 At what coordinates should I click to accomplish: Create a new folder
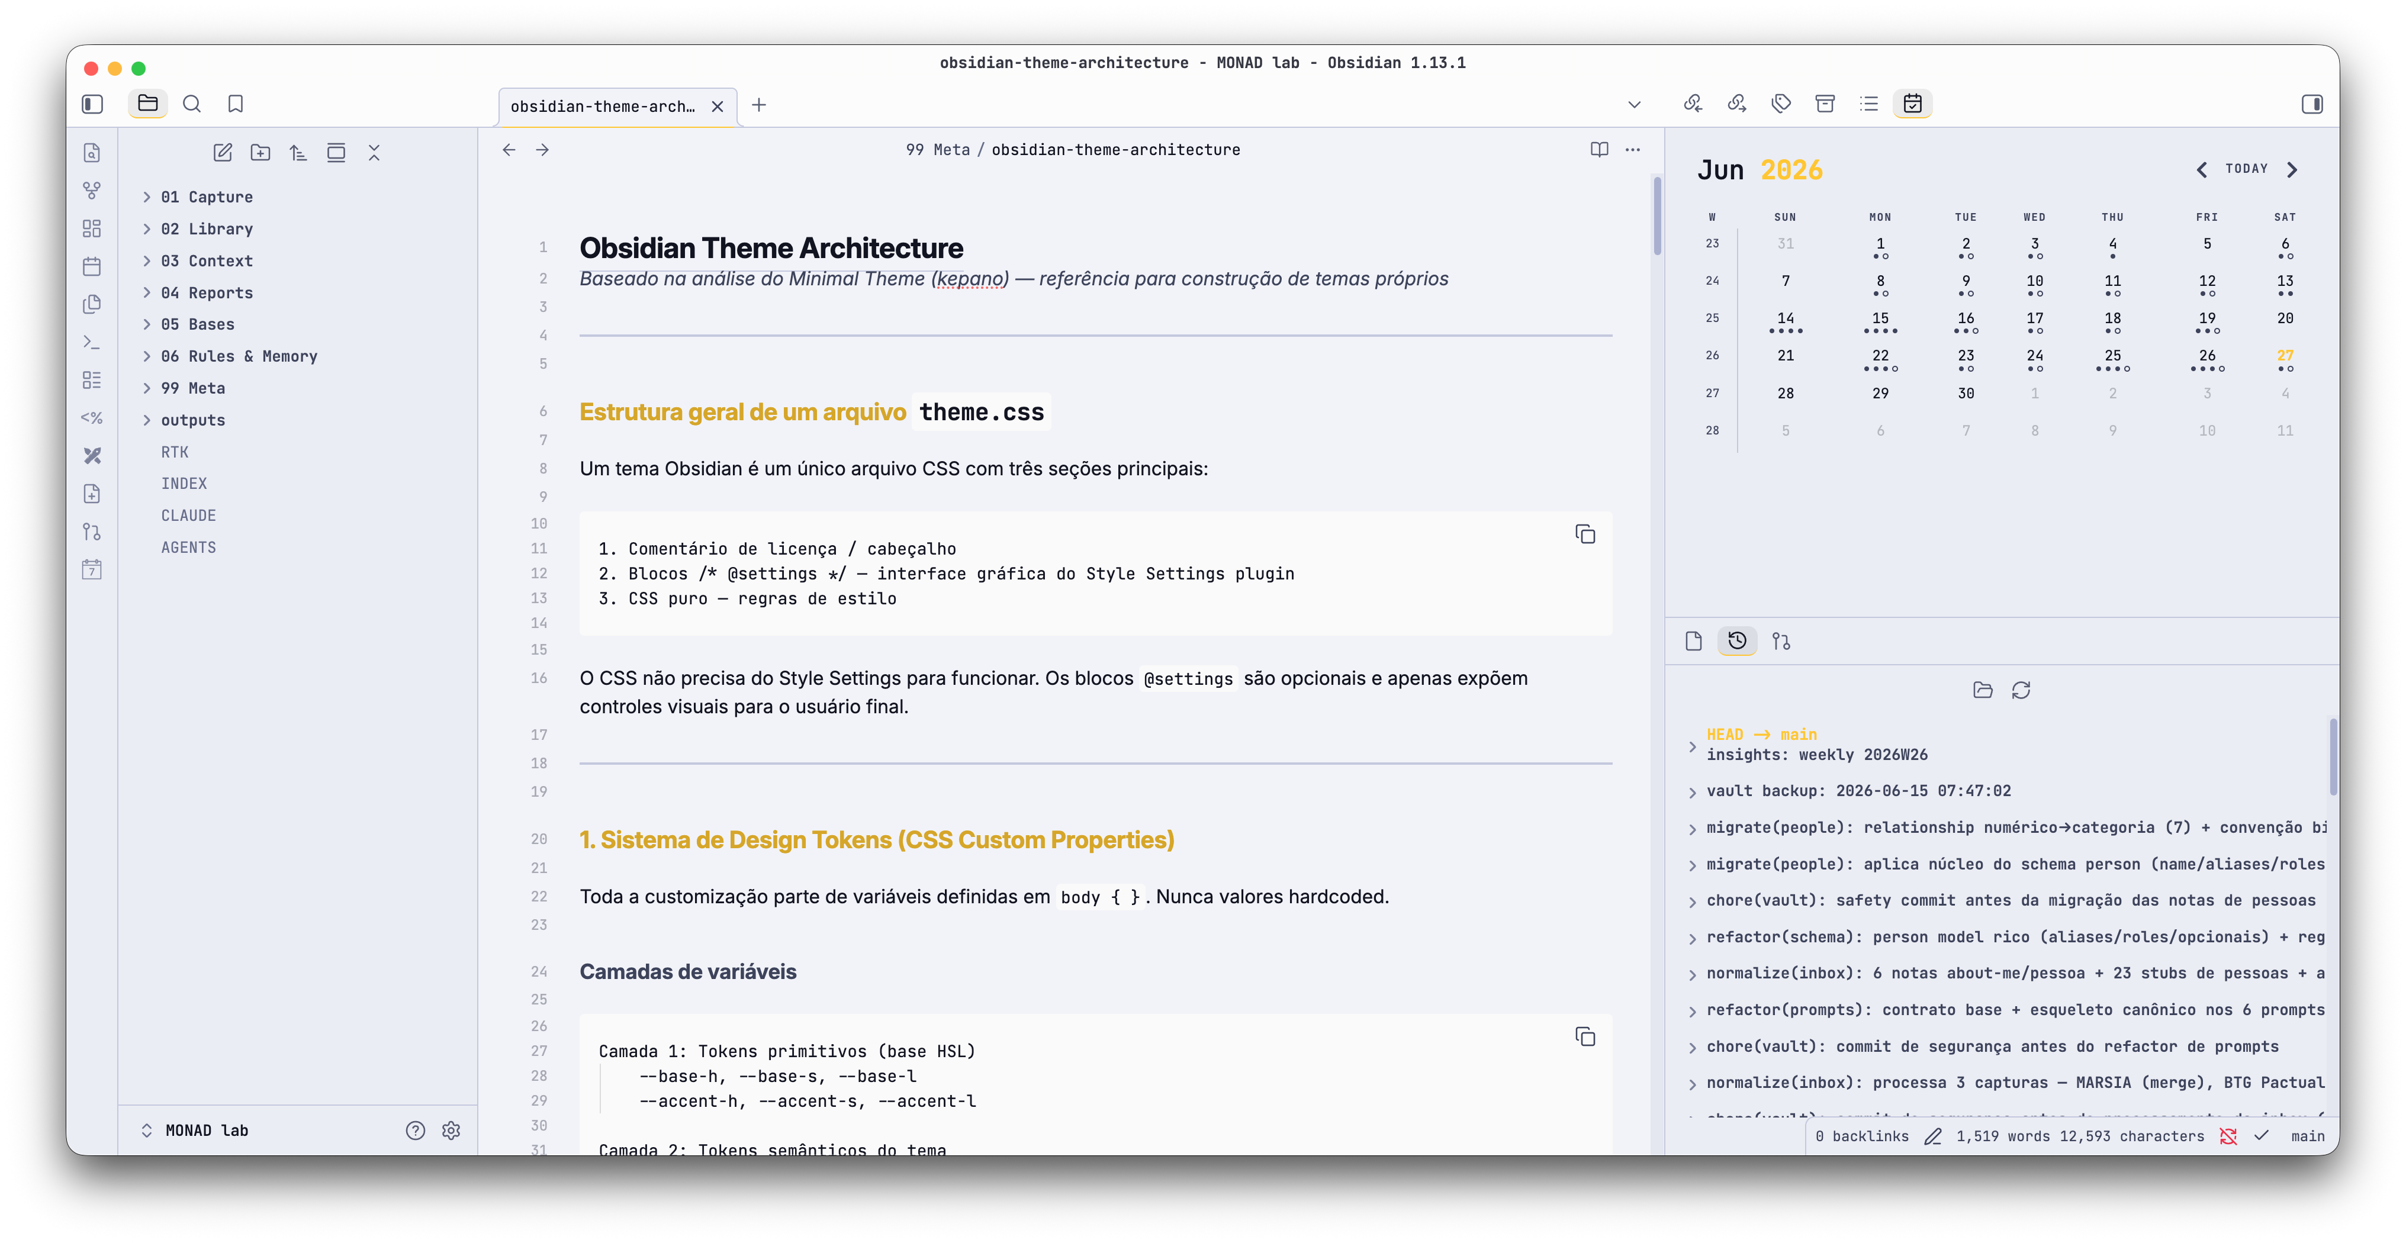[x=260, y=152]
